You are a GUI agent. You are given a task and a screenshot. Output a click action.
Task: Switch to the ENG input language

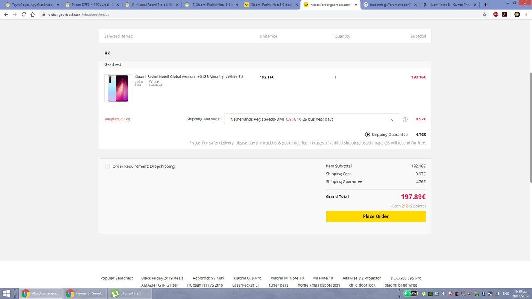506,294
